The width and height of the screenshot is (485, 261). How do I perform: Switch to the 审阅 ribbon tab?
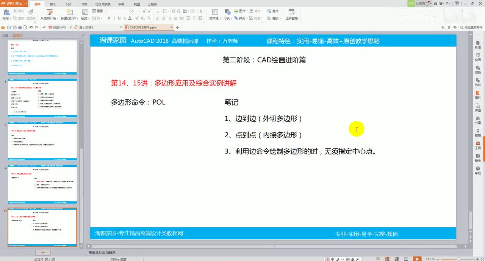coord(121,4)
